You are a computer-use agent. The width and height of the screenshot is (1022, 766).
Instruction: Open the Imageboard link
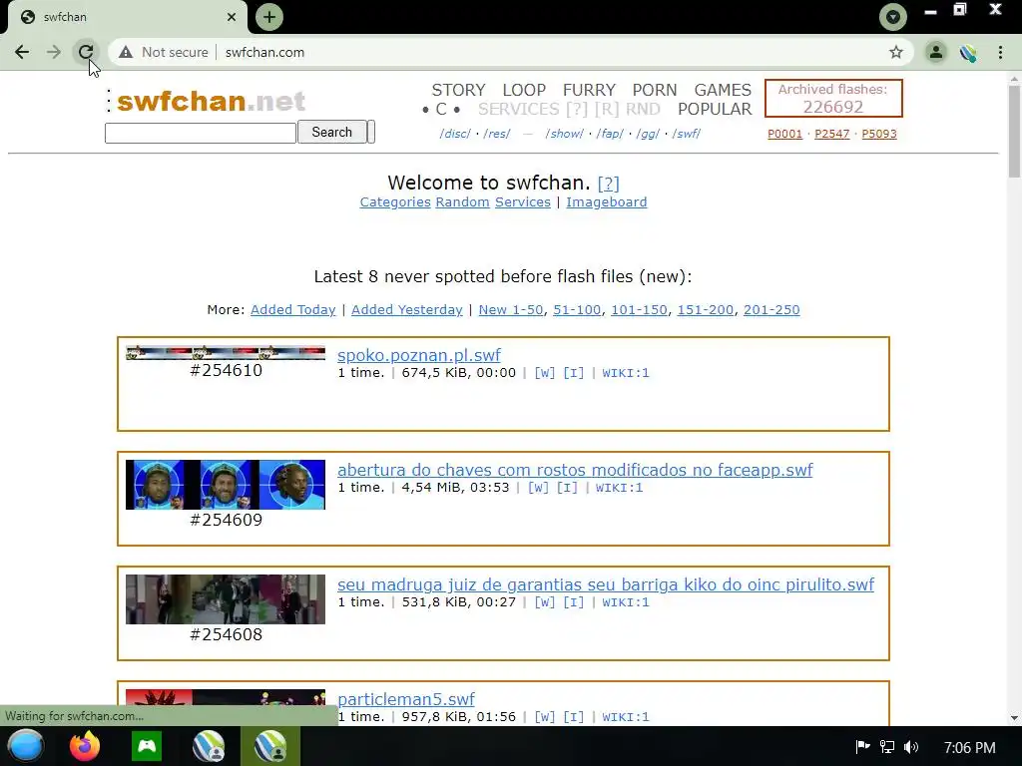pos(606,201)
